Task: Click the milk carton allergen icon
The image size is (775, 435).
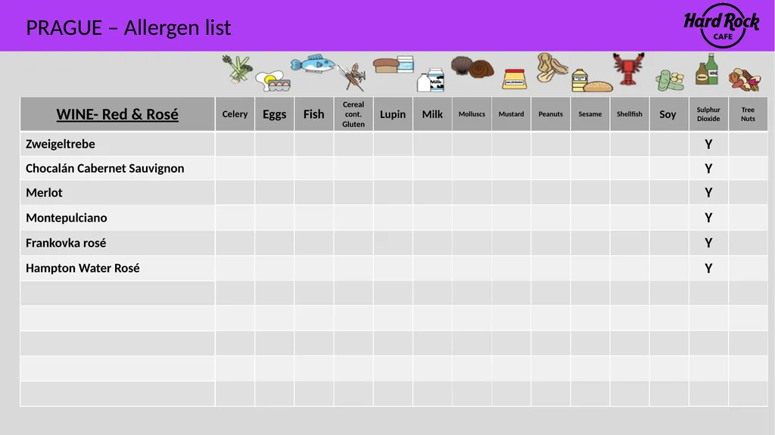Action: pos(431,81)
